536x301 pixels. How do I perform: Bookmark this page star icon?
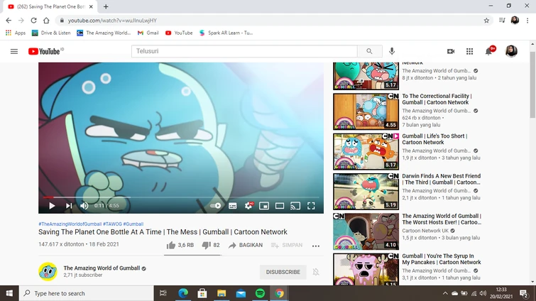(486, 21)
